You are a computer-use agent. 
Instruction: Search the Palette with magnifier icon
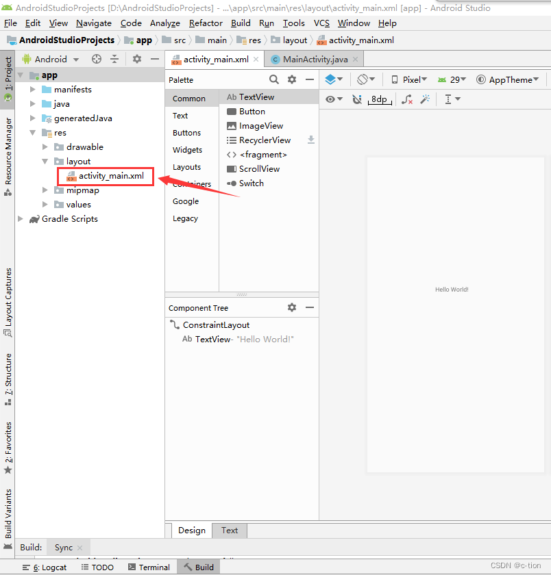click(x=274, y=79)
